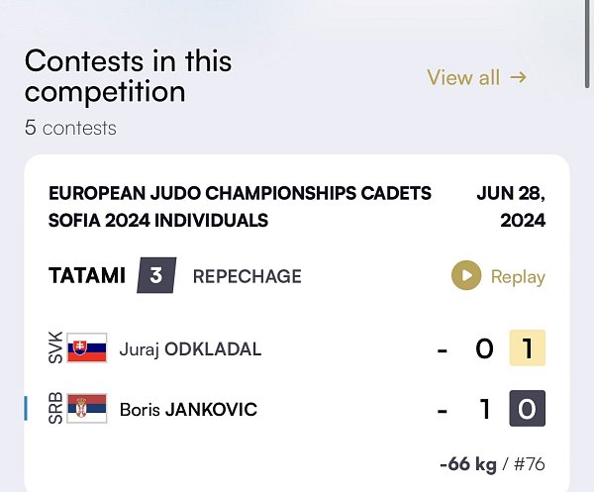Click Boris Jankovic's dark score 0 box

point(528,408)
